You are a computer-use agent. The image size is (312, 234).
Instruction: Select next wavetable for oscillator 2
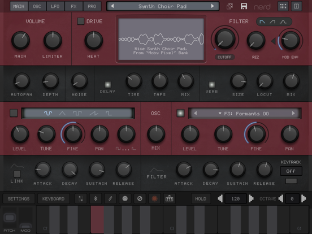coord(293,113)
